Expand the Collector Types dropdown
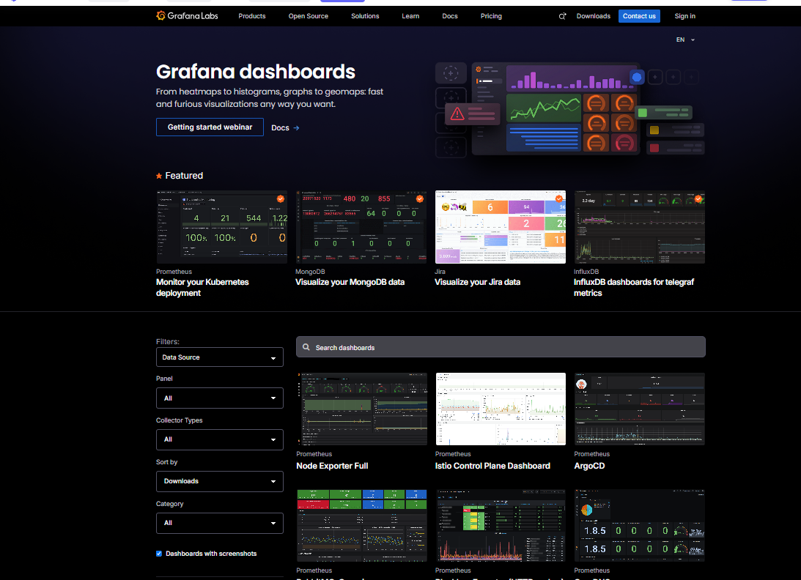801x580 pixels. tap(220, 439)
